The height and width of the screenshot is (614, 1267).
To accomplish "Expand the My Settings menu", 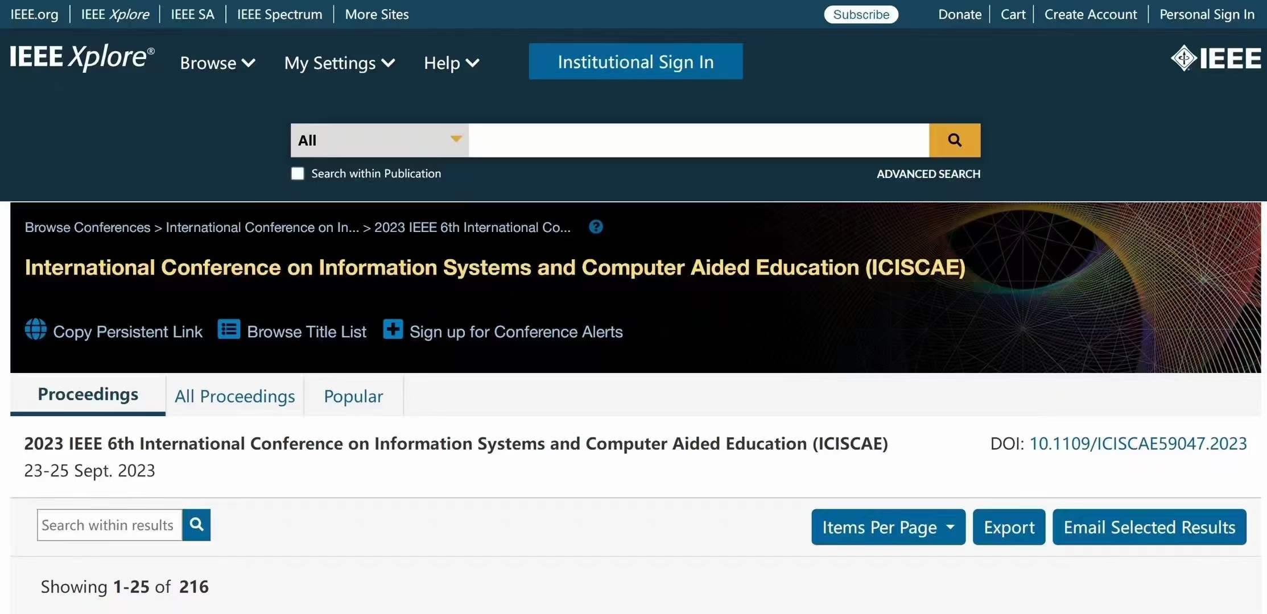I will click(x=339, y=63).
